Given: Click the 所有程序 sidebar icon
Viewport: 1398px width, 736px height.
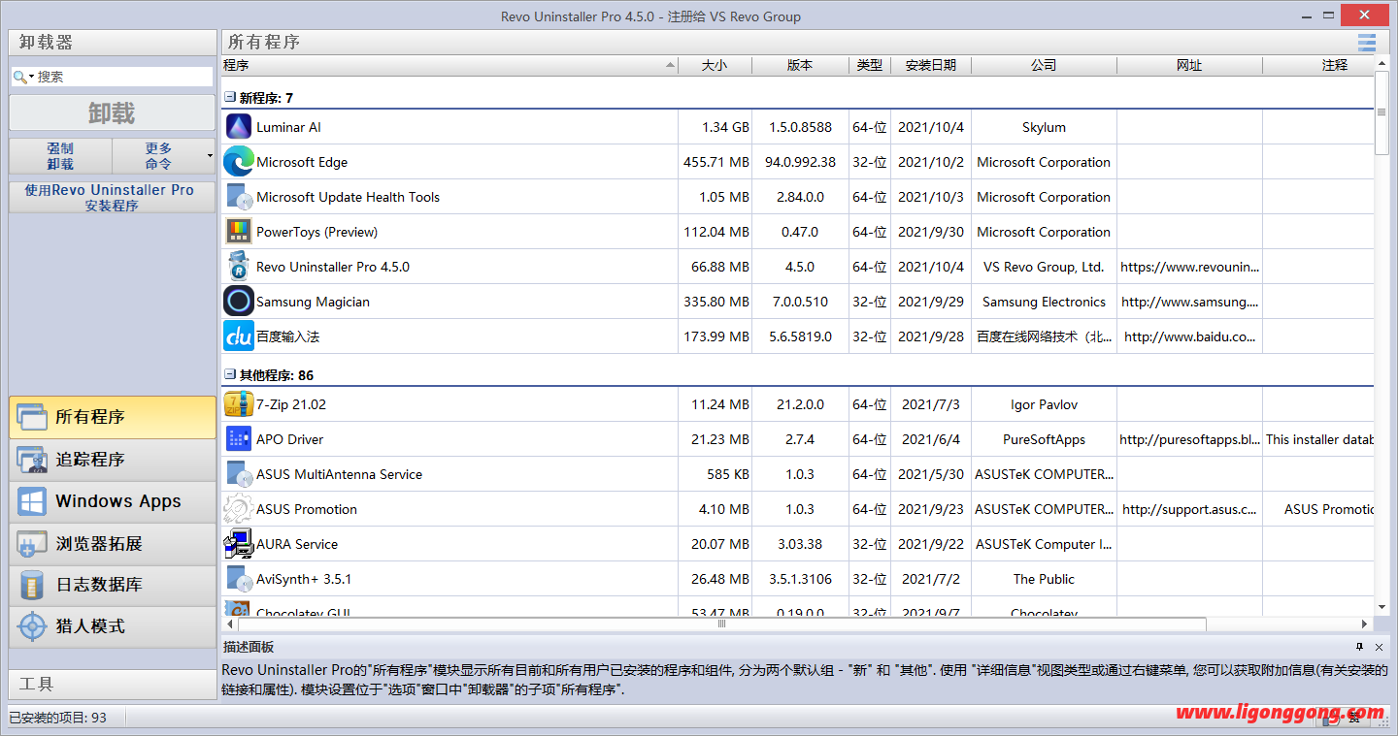Looking at the screenshot, I should pyautogui.click(x=32, y=417).
